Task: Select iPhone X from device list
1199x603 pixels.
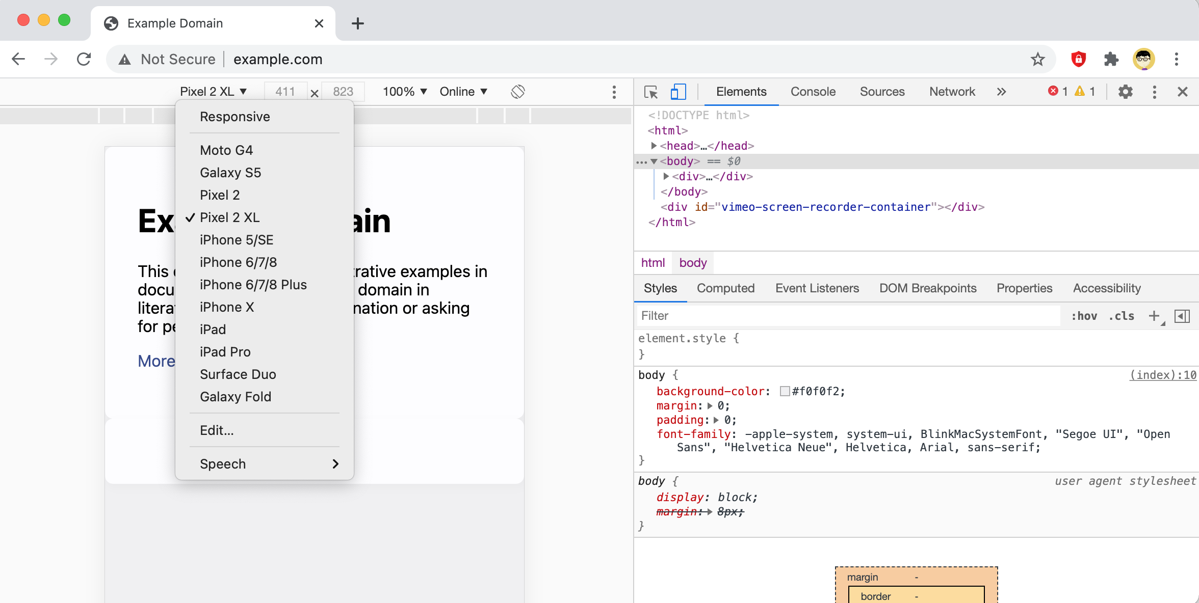Action: pos(226,307)
